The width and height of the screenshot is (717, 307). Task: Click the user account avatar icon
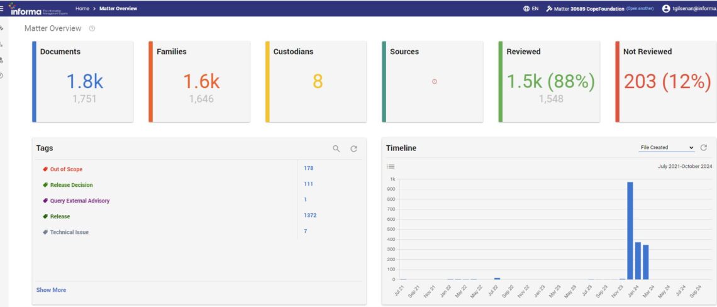pyautogui.click(x=666, y=9)
